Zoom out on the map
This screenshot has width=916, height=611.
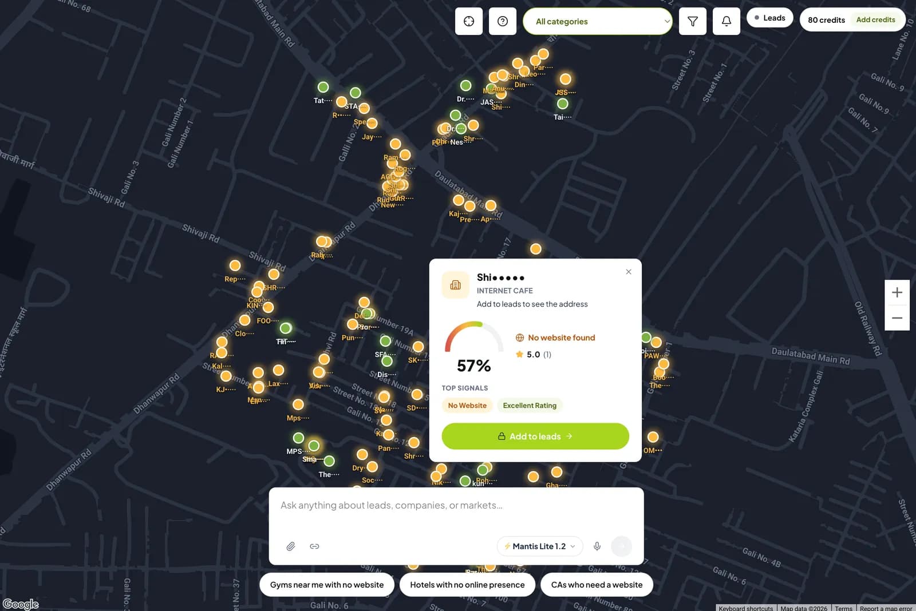click(897, 318)
